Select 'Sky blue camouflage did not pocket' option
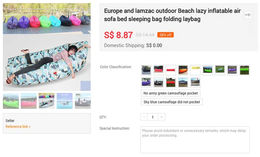Viewport: 260px width, 157px height. pyautogui.click(x=172, y=102)
